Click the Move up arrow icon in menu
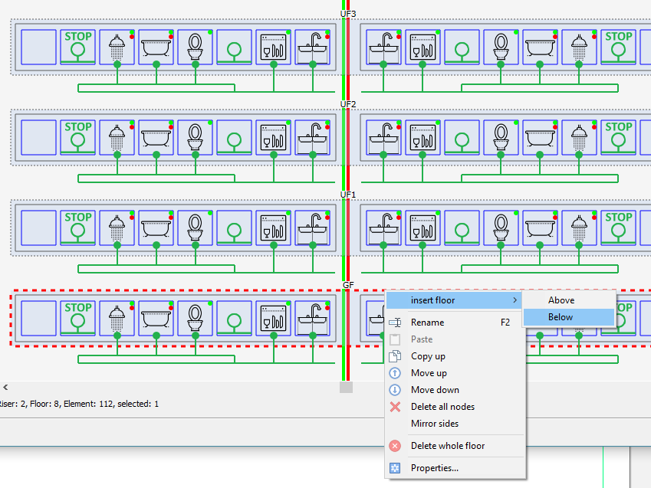Image resolution: width=651 pixels, height=488 pixels. tap(395, 373)
